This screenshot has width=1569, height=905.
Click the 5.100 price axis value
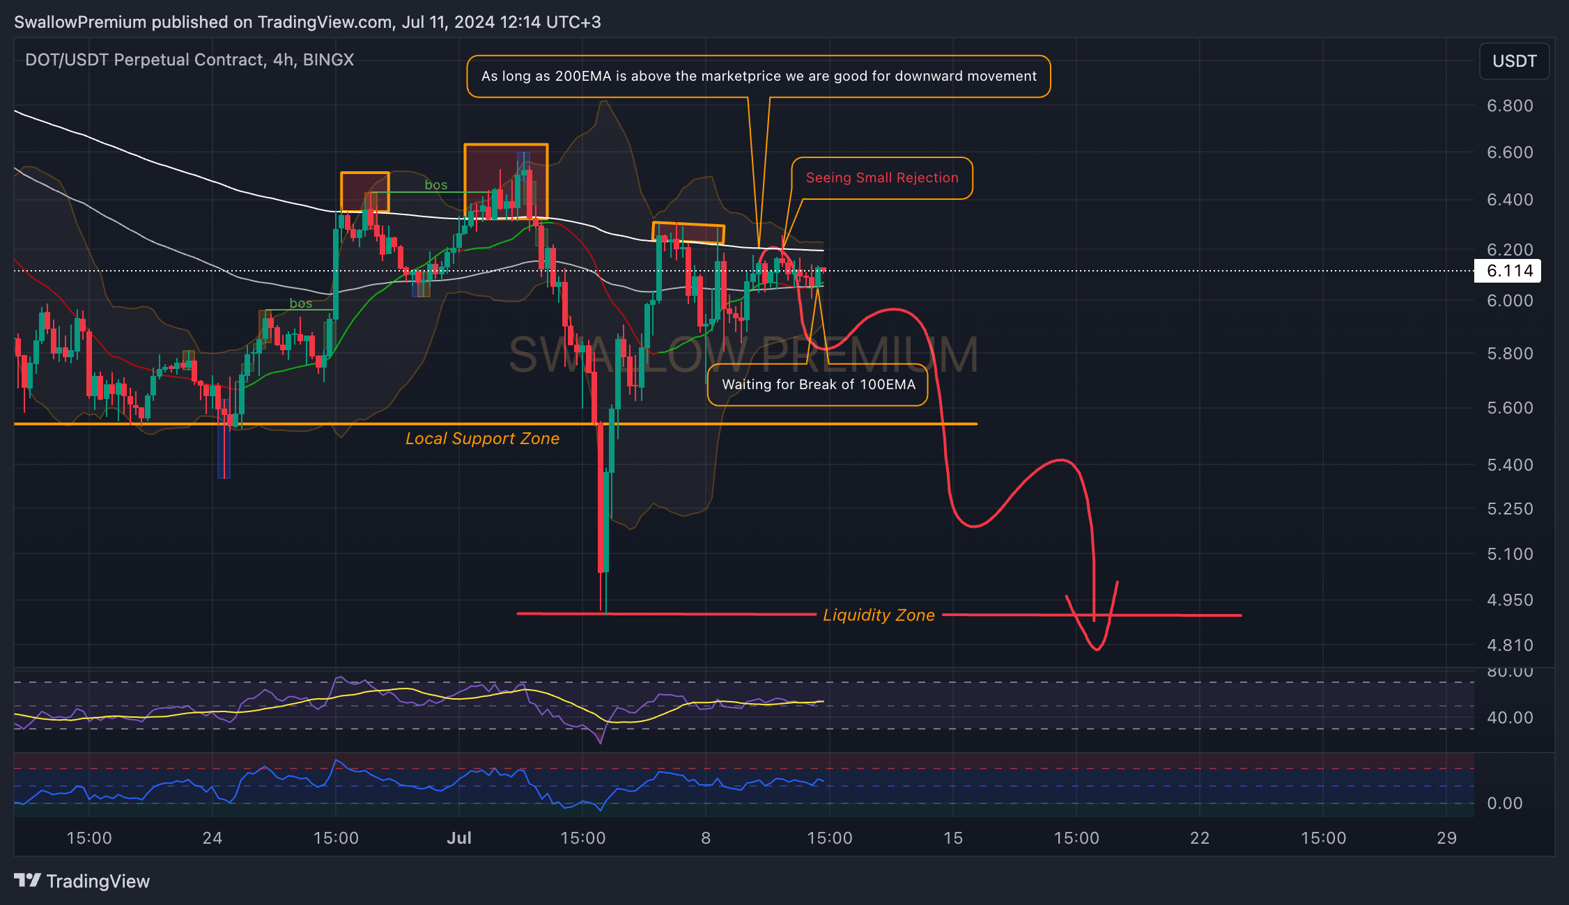1510,554
